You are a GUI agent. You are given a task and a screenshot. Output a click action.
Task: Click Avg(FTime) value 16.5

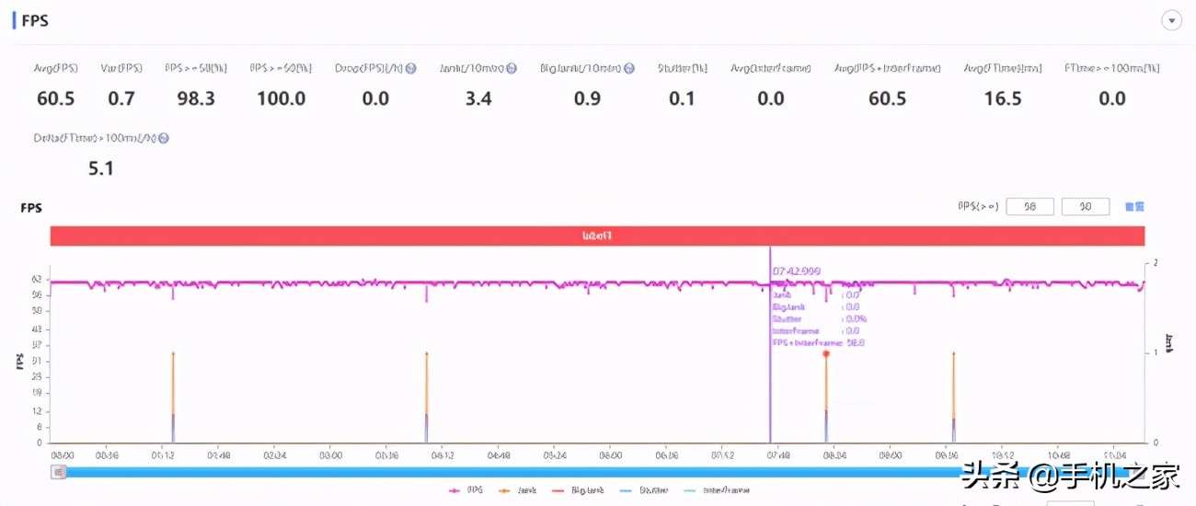pyautogui.click(x=1003, y=98)
